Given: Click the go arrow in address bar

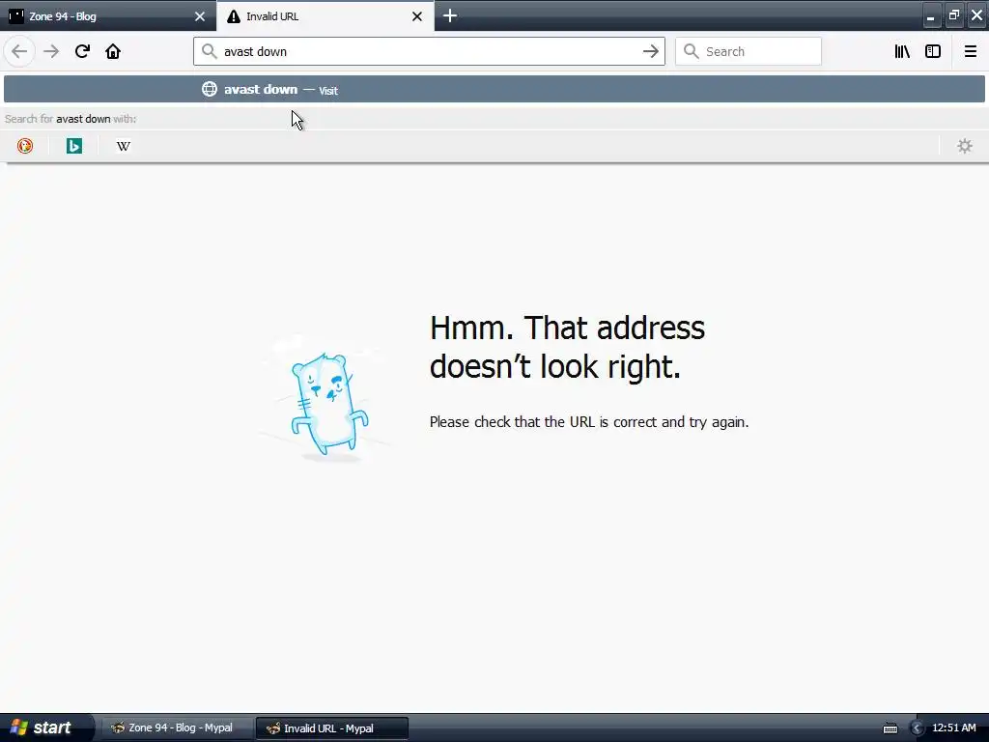Looking at the screenshot, I should click(650, 51).
